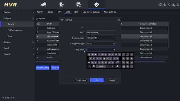Expand the System menu section
The width and height of the screenshot is (180, 101).
click(17, 12)
